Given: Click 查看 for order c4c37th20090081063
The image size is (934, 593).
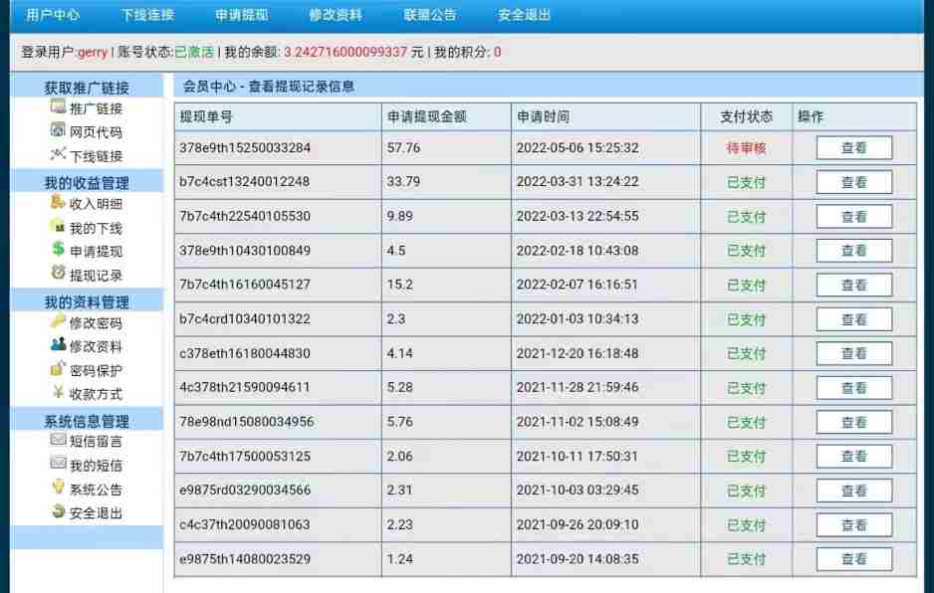Looking at the screenshot, I should point(854,525).
